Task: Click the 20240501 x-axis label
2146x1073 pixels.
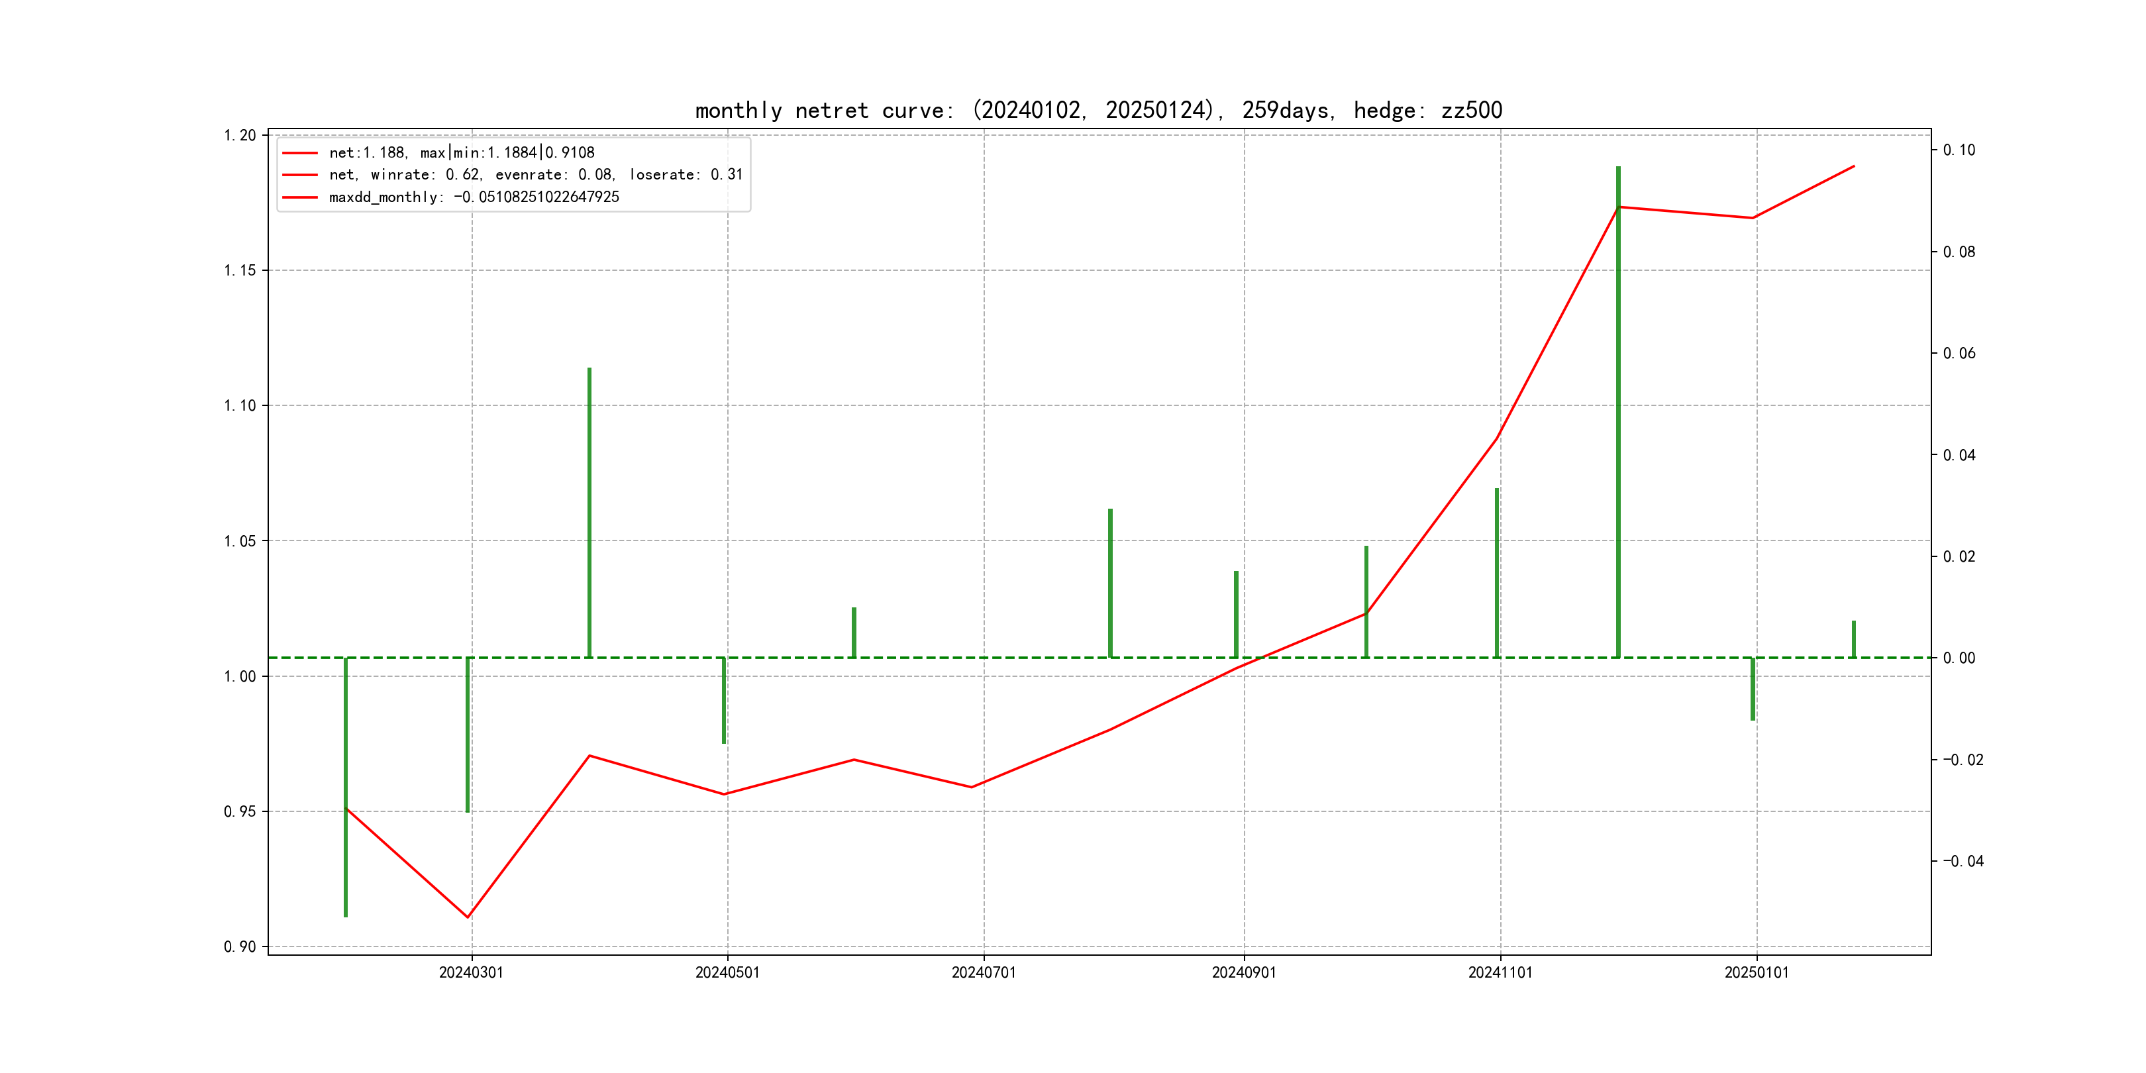Action: pyautogui.click(x=727, y=973)
